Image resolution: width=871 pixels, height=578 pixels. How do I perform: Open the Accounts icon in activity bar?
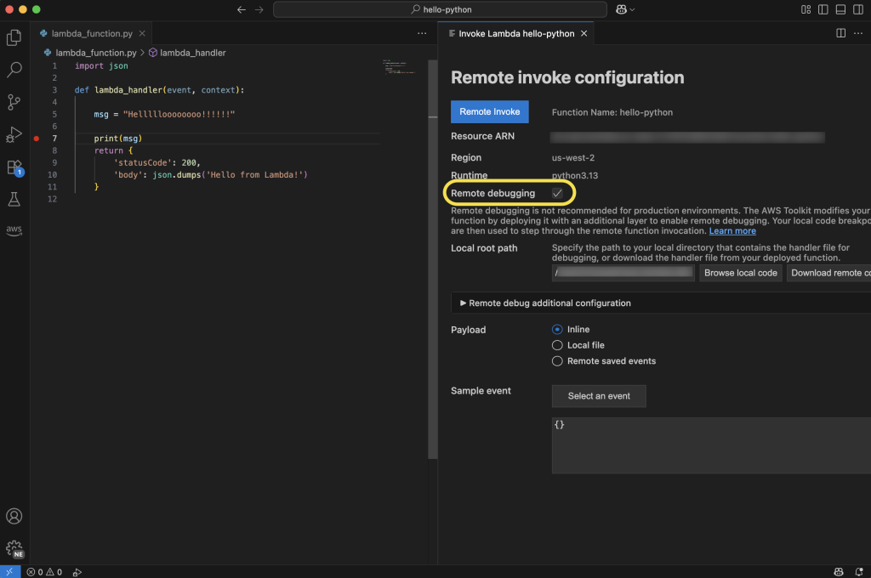point(14,516)
